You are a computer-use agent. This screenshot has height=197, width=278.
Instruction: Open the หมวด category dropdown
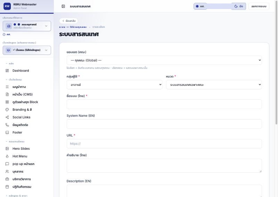(214, 85)
